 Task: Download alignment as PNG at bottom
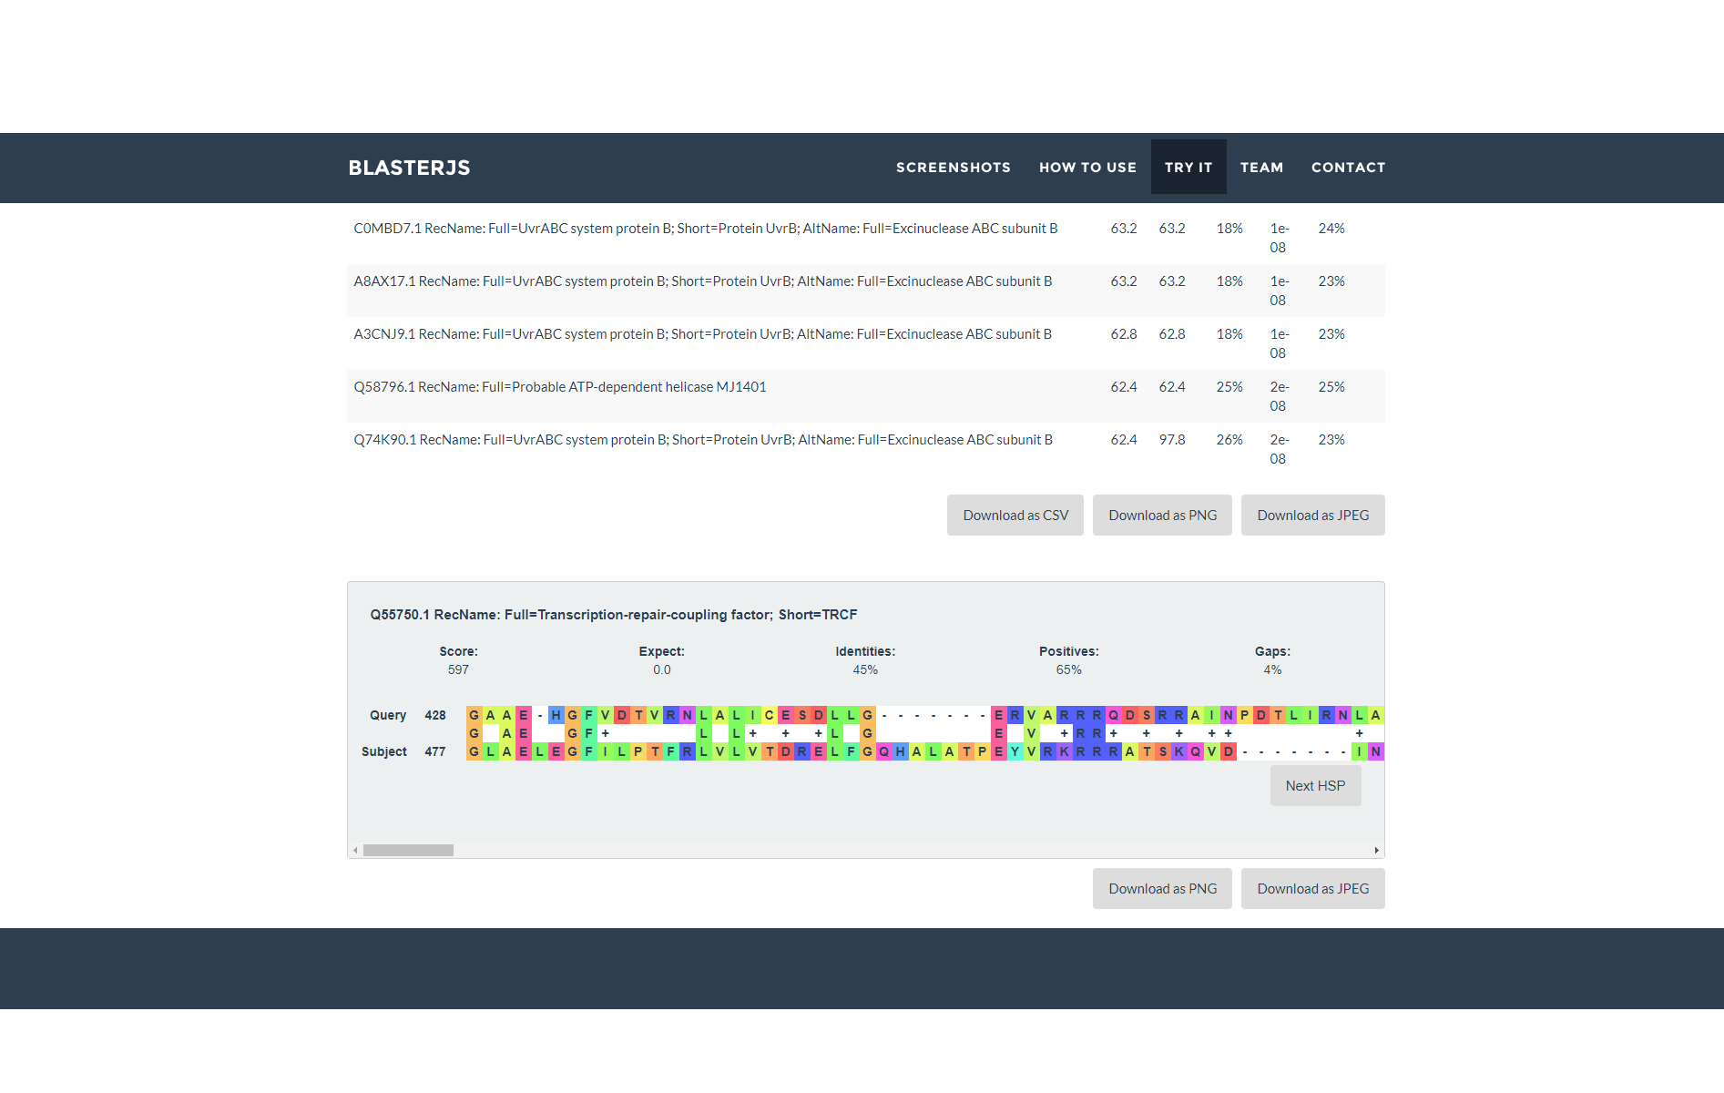click(1162, 889)
